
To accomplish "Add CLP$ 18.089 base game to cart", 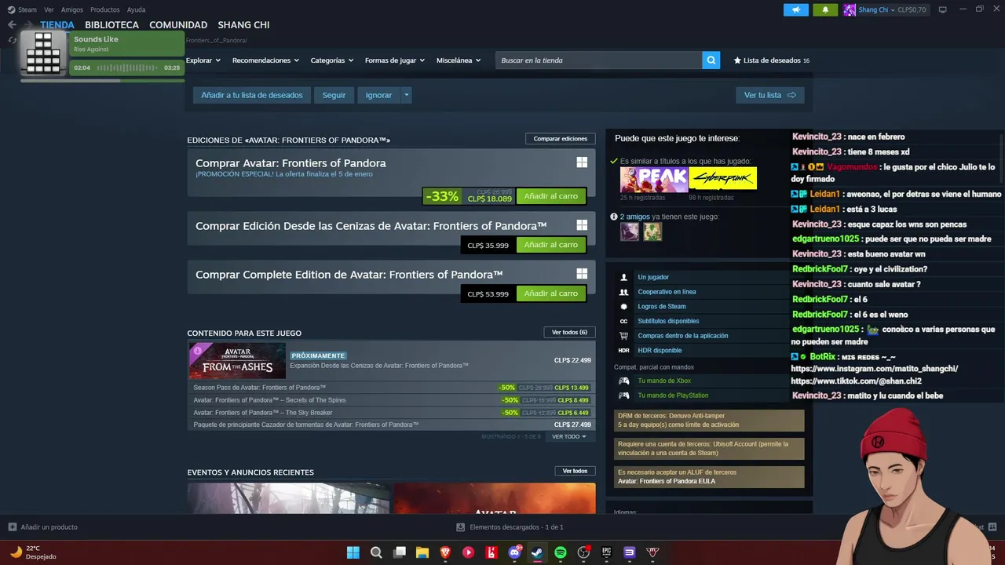I will coord(551,196).
